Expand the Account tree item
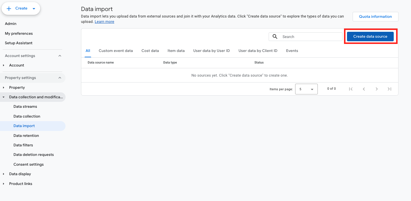Viewport: 411px width, 201px height. [4, 65]
